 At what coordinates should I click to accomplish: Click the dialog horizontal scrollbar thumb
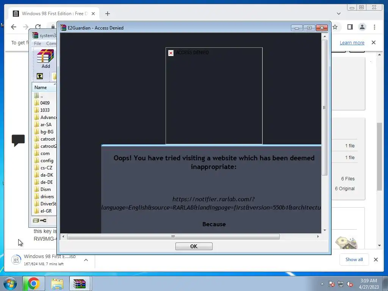(173, 236)
